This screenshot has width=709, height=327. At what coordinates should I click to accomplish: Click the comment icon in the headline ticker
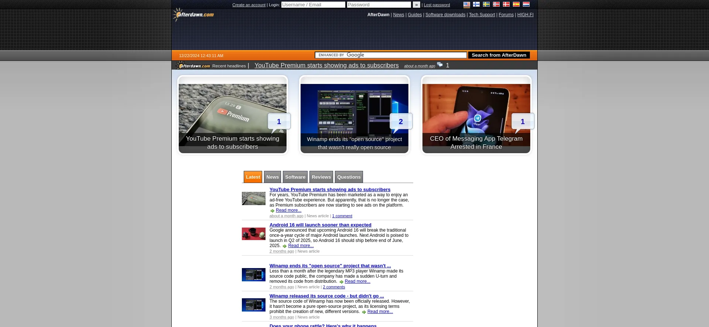pos(440,65)
